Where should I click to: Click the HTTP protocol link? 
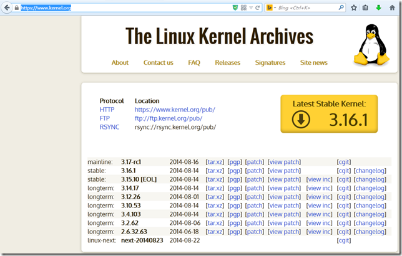pyautogui.click(x=107, y=110)
